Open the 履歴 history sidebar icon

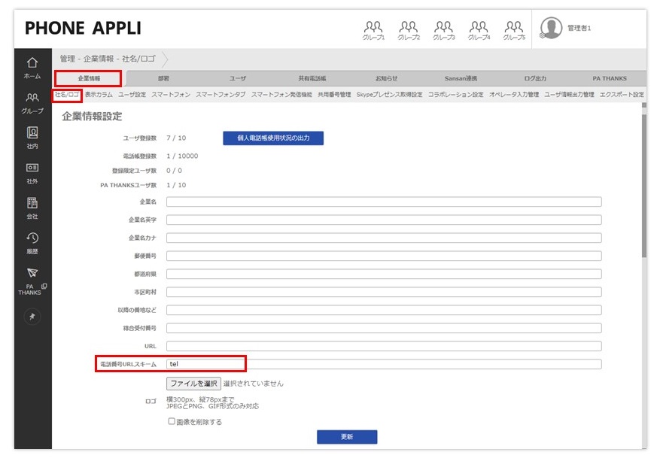coord(32,241)
